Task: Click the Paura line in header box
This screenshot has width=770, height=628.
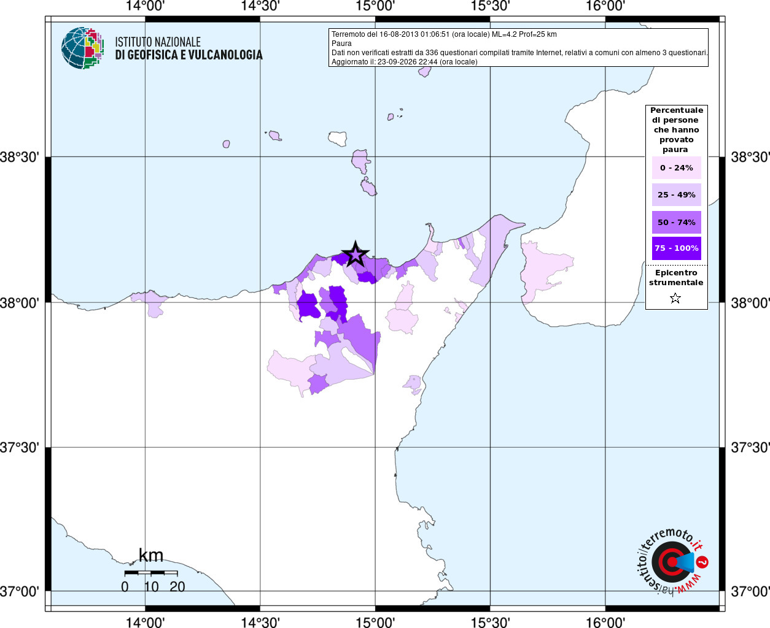Action: pyautogui.click(x=341, y=44)
